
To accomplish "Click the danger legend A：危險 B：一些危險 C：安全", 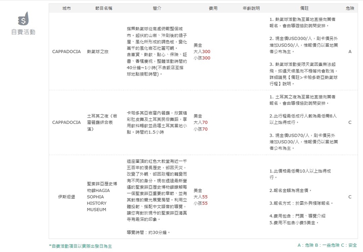I will click(x=327, y=245).
